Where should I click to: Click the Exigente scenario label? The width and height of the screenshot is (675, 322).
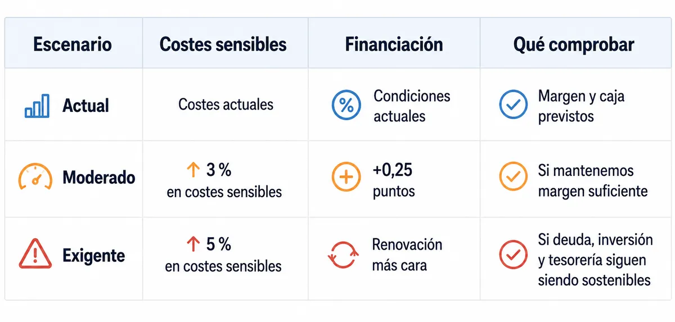(94, 256)
